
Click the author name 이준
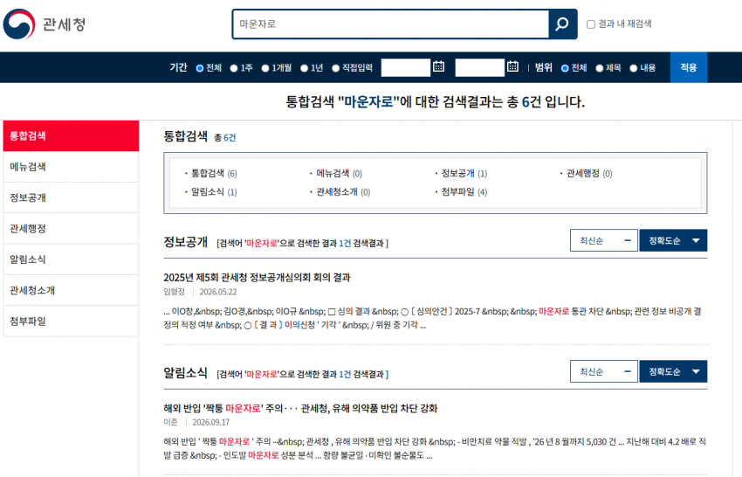pyautogui.click(x=171, y=422)
